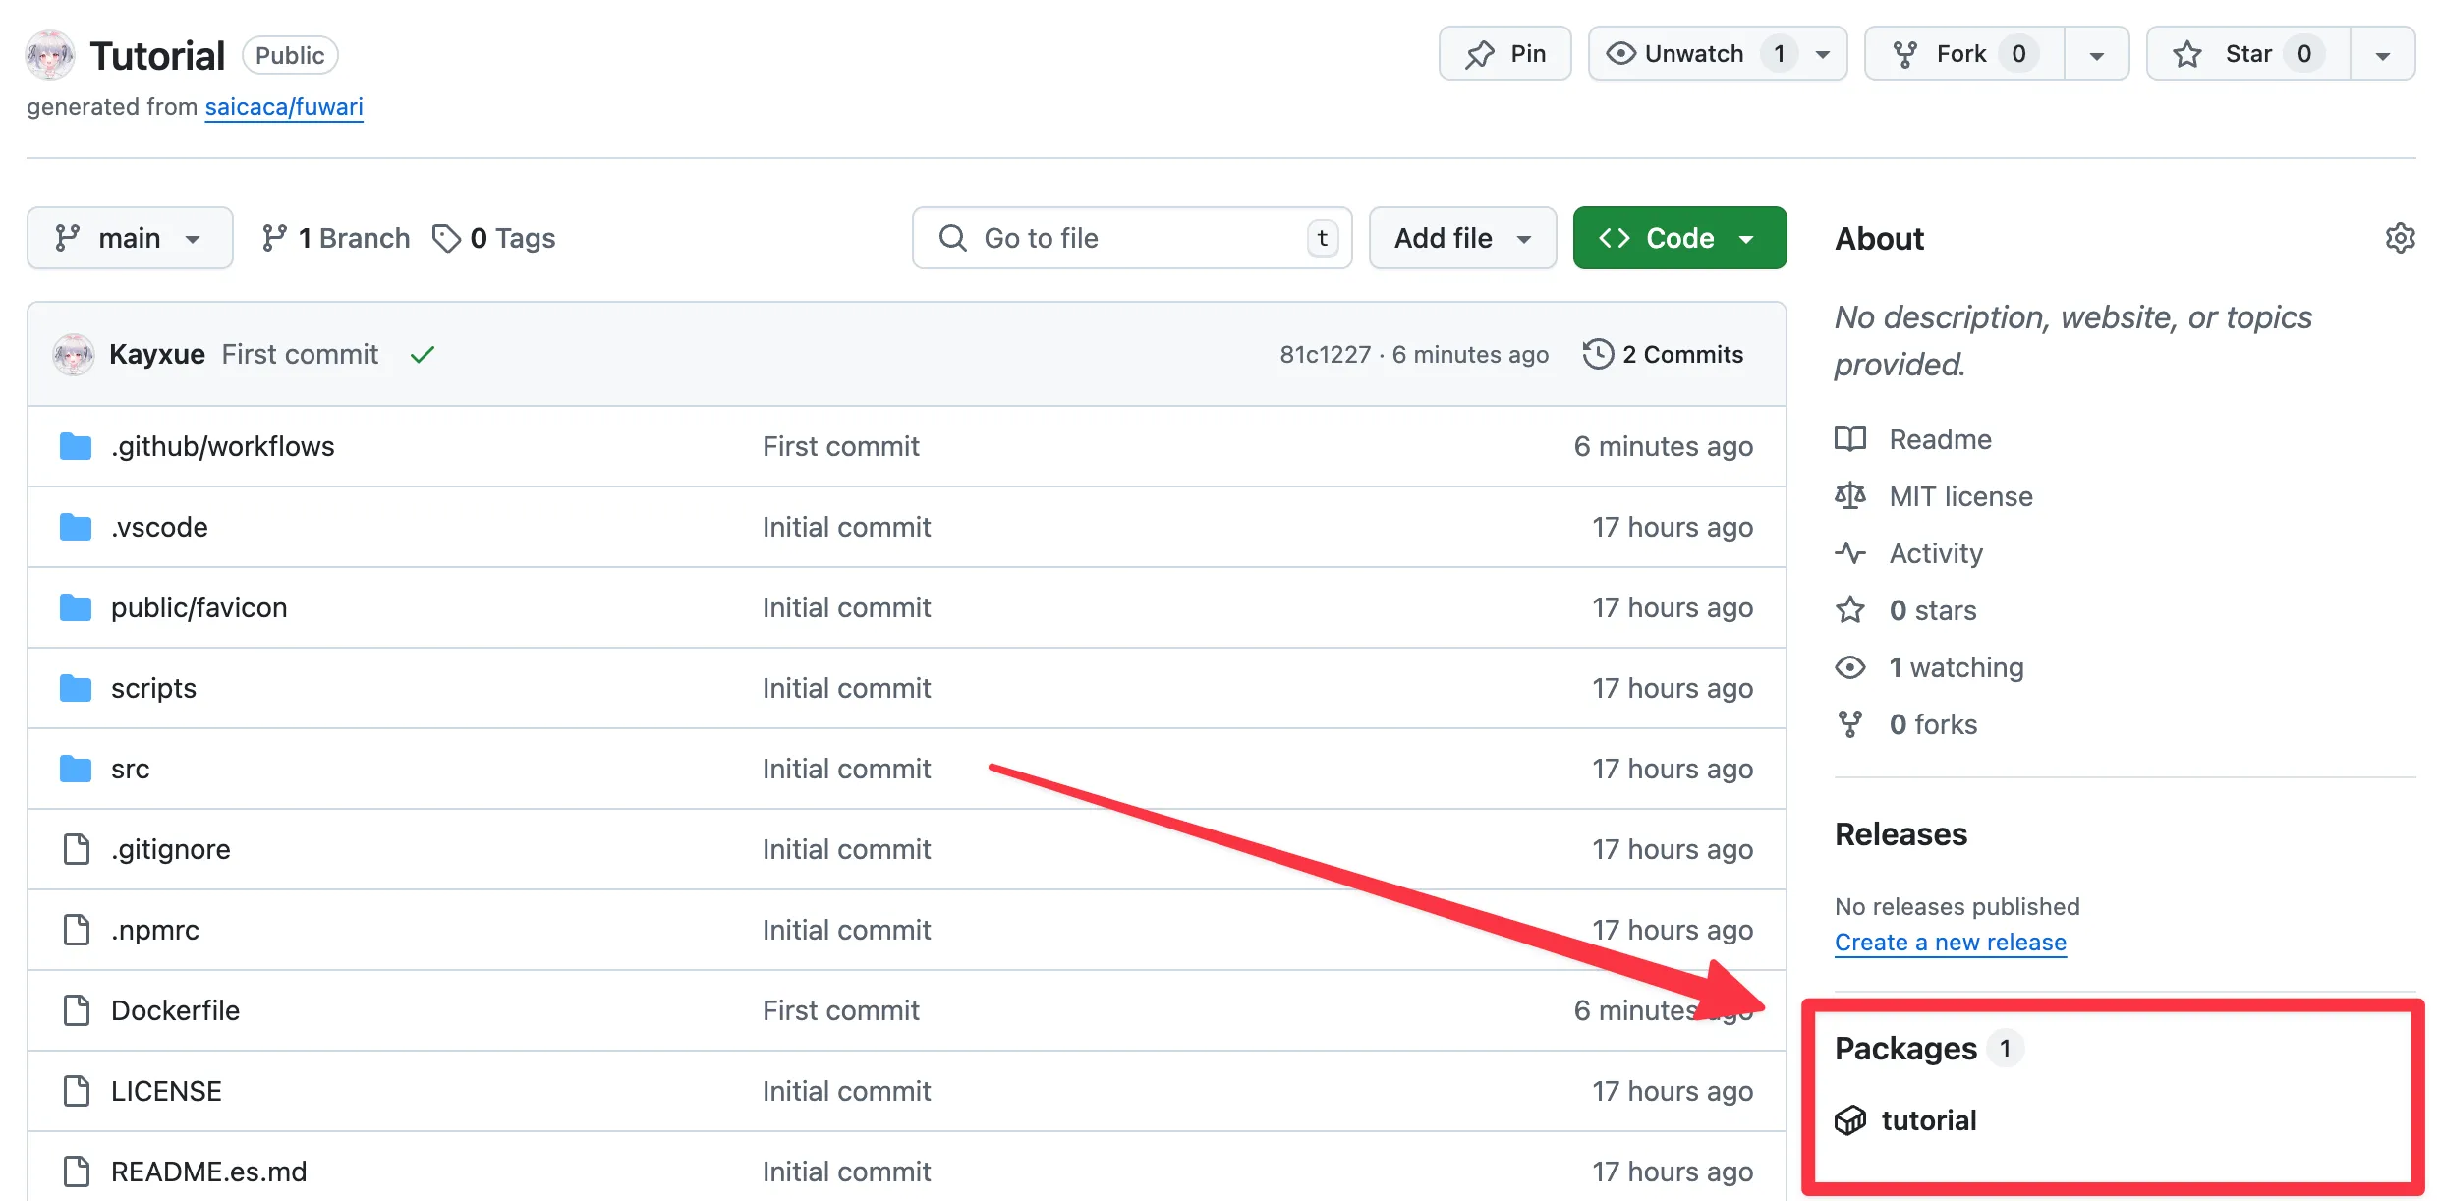Image resolution: width=2439 pixels, height=1201 pixels.
Task: Open First commit message on Dockerfile row
Action: click(x=841, y=1010)
